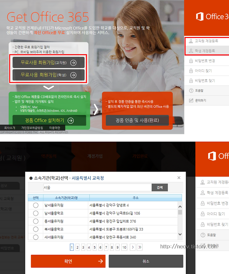Screen dimensions: 229x274
Task: Click scroll down arrow in school list
Action: coord(180,234)
